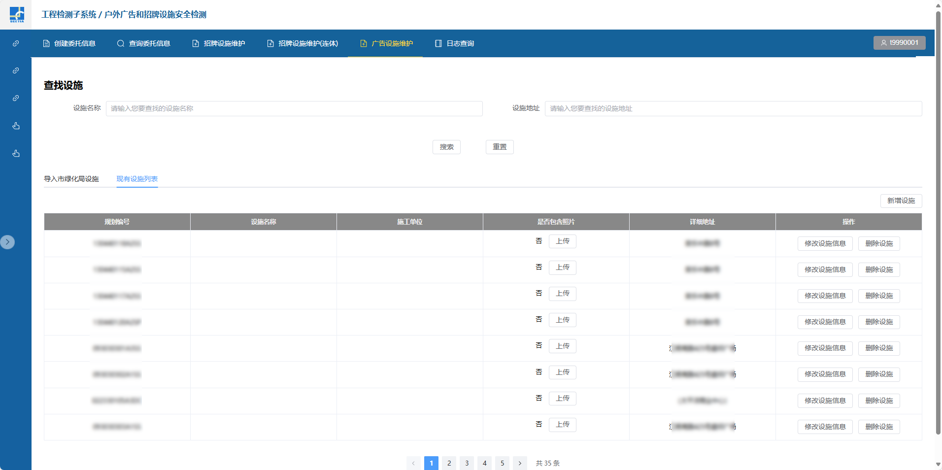This screenshot has width=942, height=470.
Task: Expand the sidebar with the arrow button
Action: click(x=7, y=242)
